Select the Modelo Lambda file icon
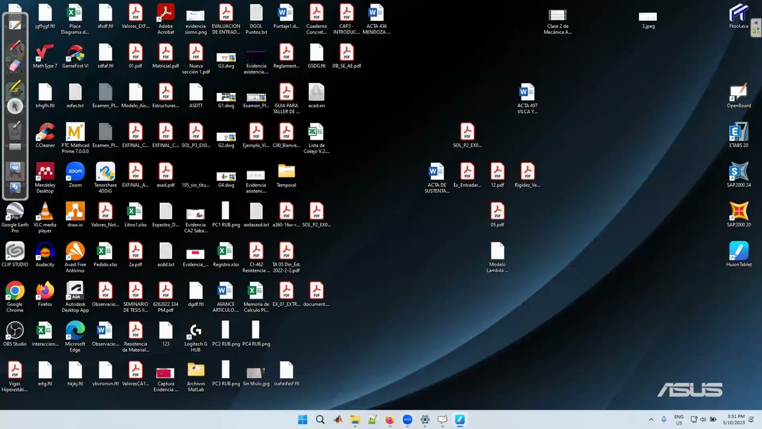Screen dimensions: 762x429 [x=497, y=257]
